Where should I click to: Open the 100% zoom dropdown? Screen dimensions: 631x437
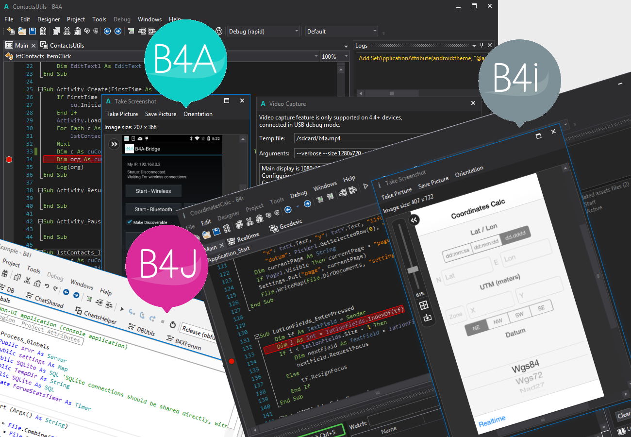[x=334, y=56]
